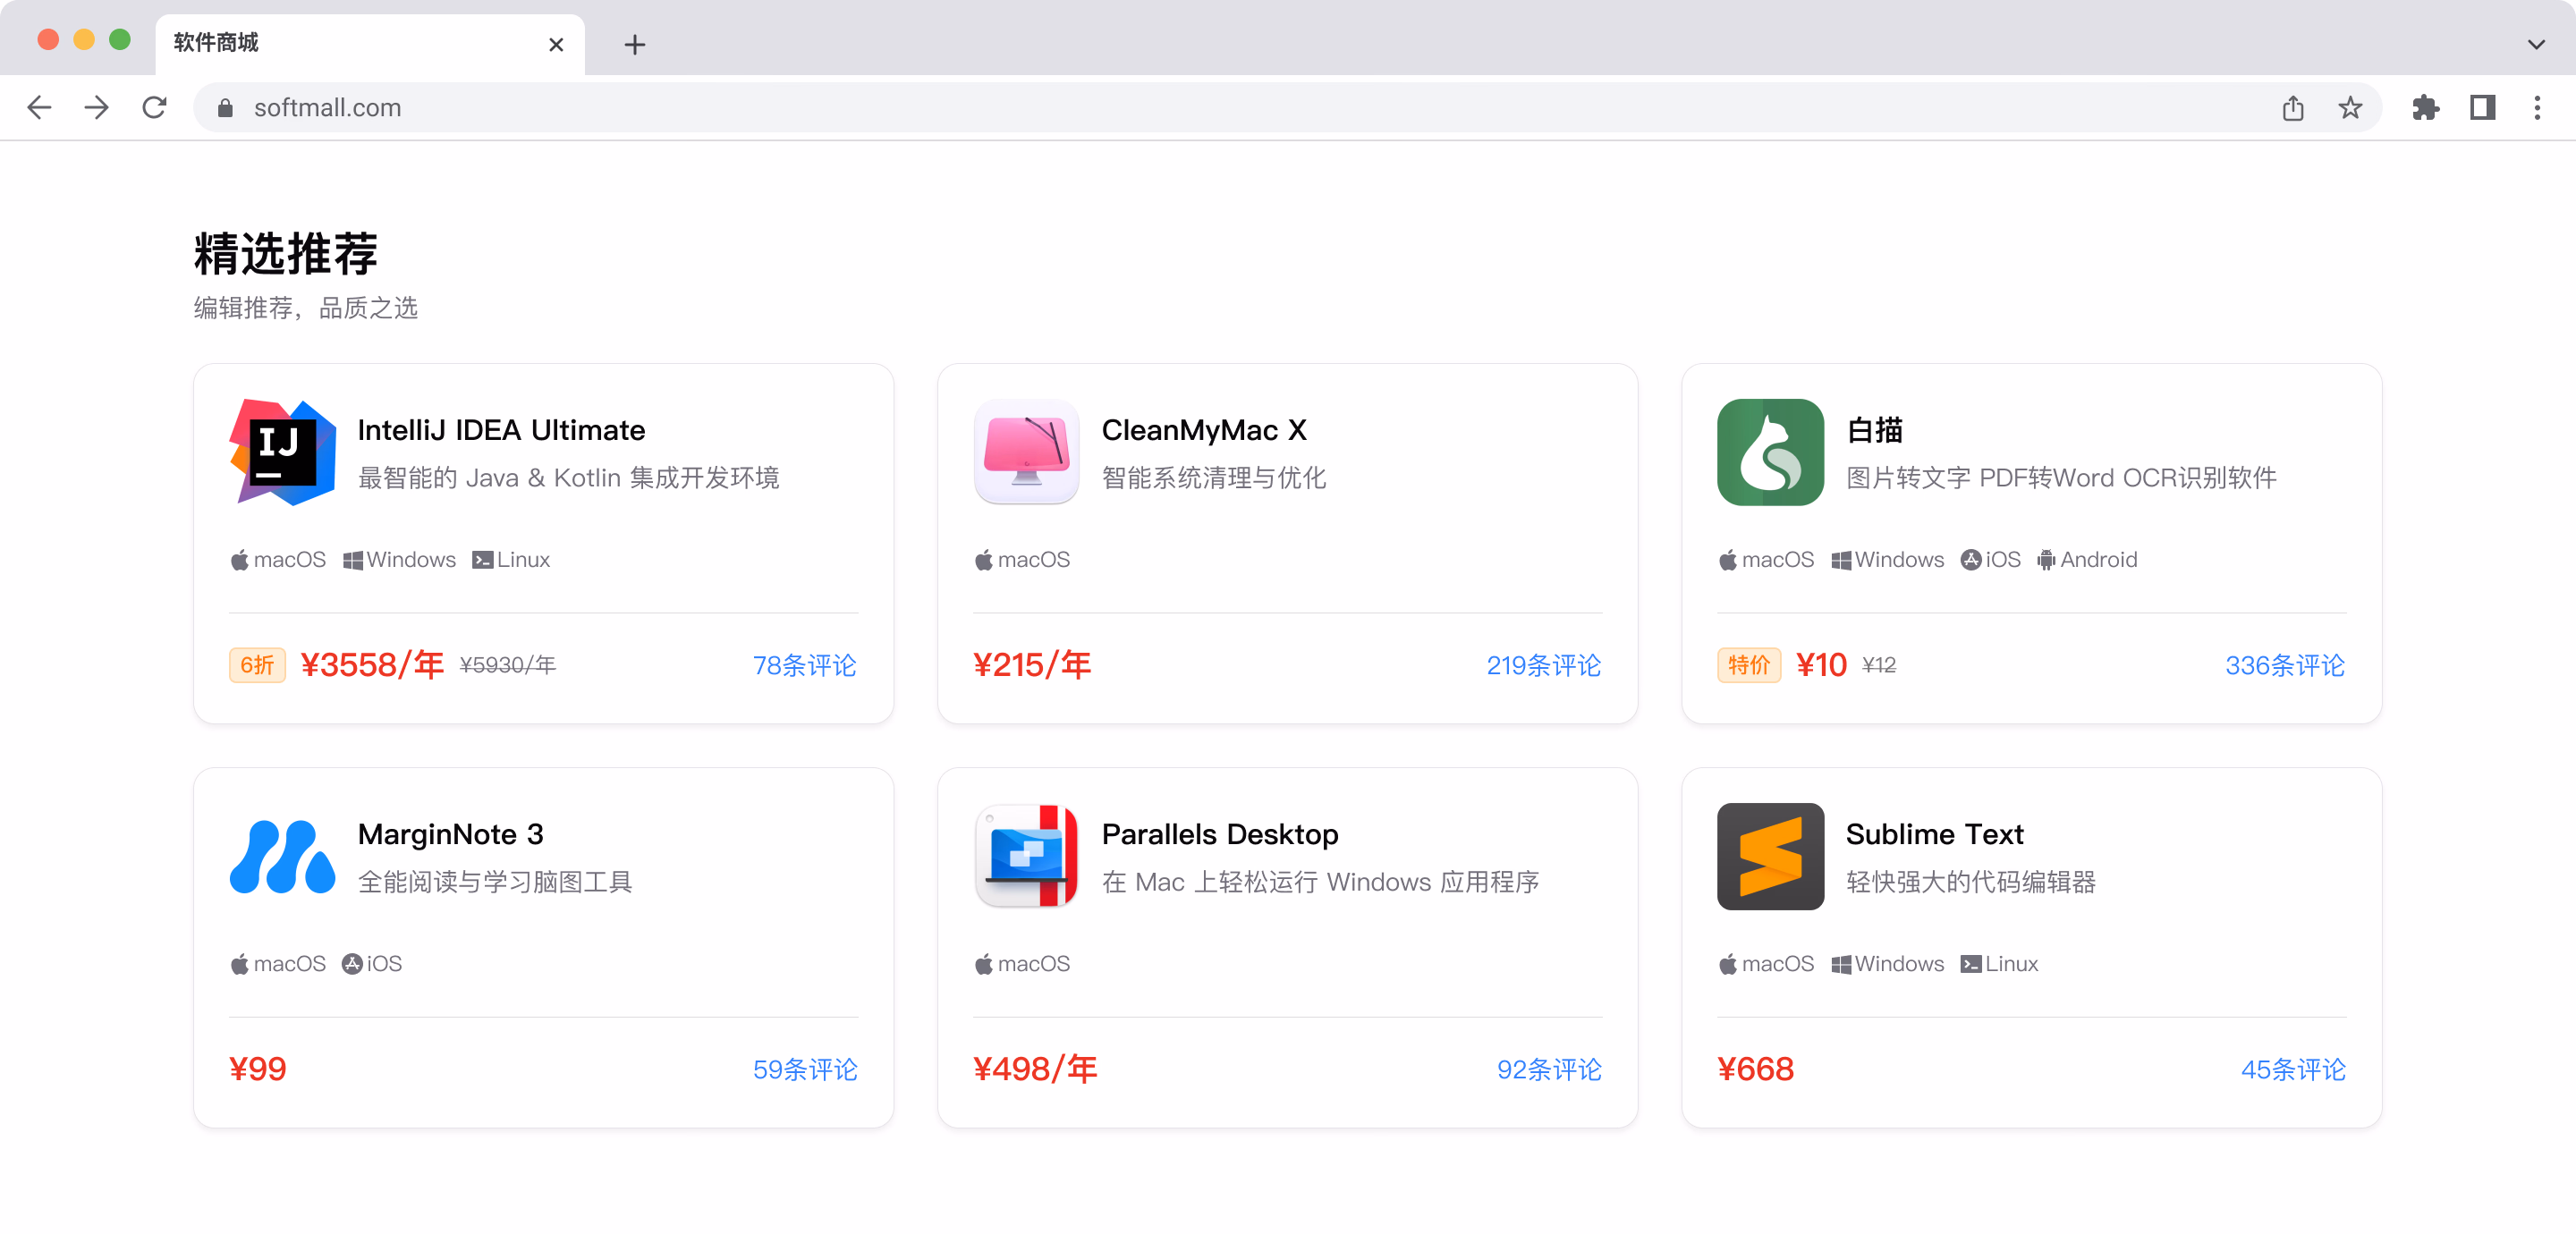
Task: Toggle the browser side panel icon
Action: coord(2482,107)
